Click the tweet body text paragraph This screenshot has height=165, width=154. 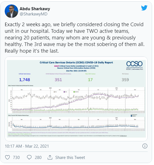[x=75, y=38]
